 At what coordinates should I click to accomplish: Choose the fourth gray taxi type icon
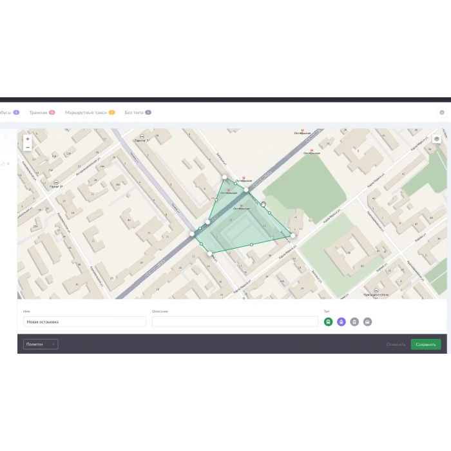coord(367,321)
